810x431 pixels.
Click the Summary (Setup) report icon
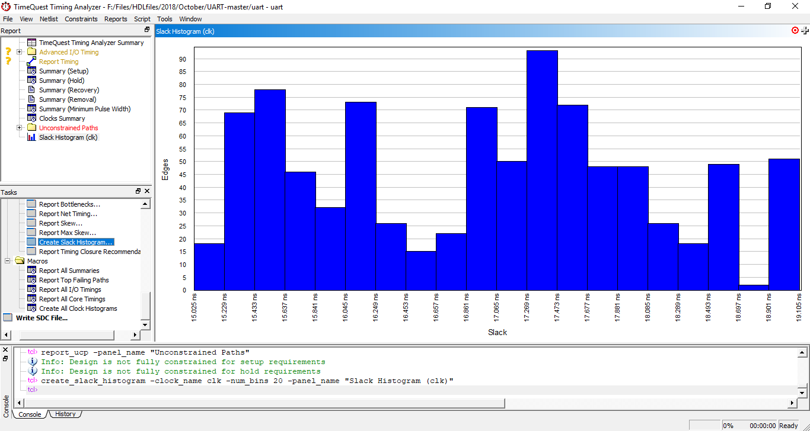32,71
